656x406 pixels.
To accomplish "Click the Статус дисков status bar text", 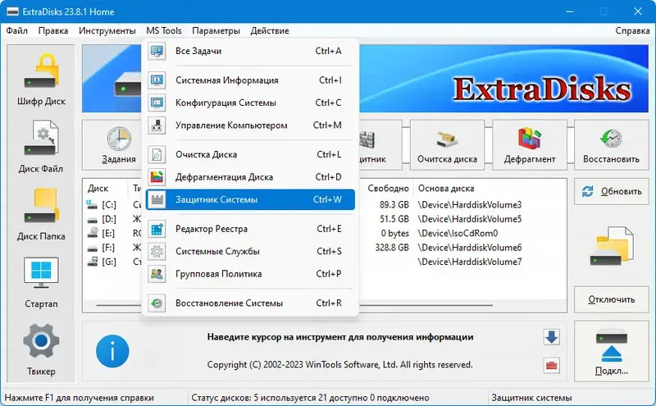I will tap(310, 398).
